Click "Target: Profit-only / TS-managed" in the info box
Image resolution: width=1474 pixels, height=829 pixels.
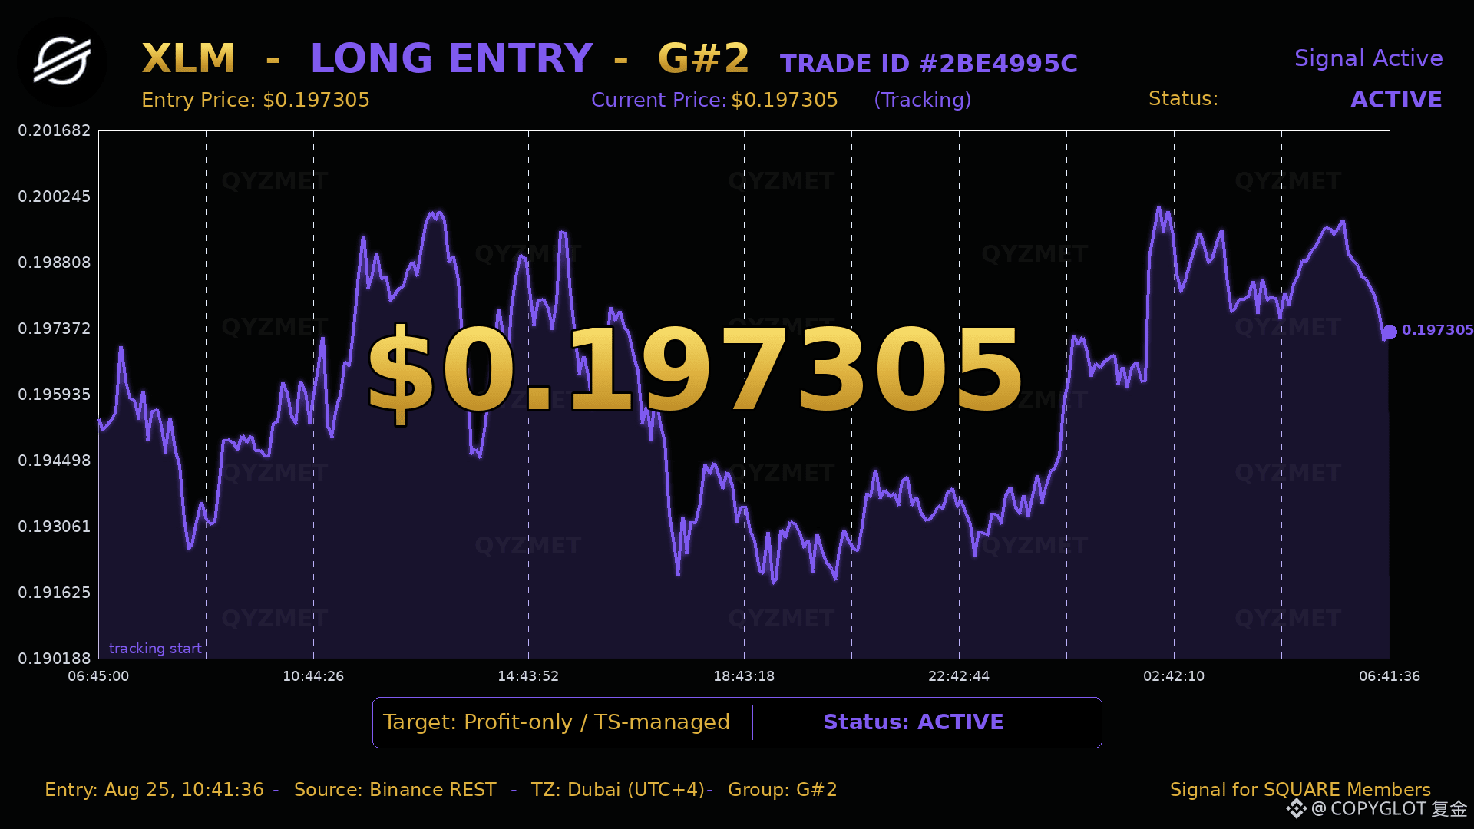click(x=557, y=722)
